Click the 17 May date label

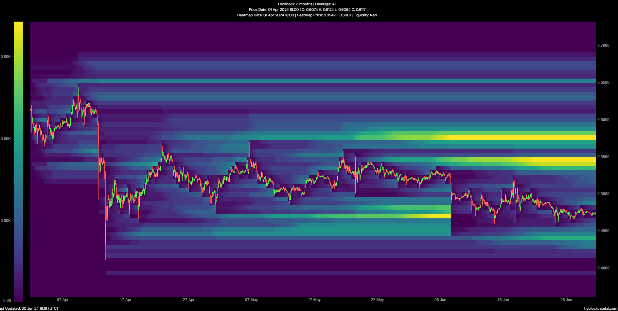[314, 300]
